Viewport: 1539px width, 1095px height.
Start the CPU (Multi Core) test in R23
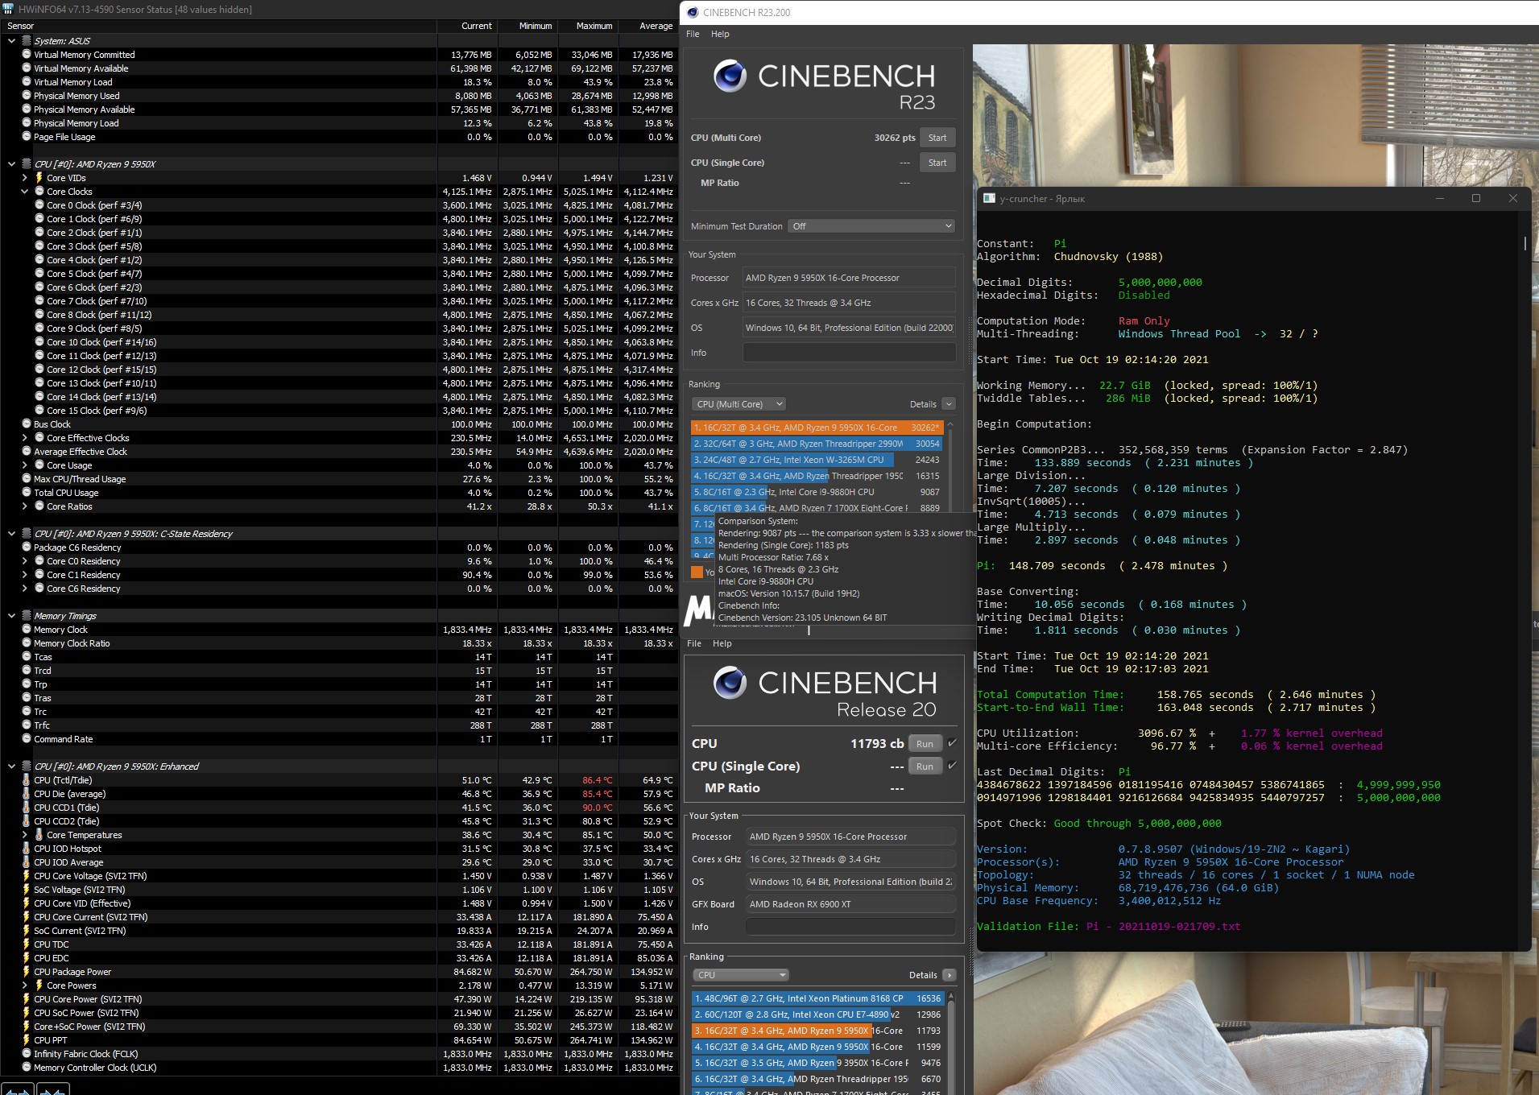(x=937, y=138)
